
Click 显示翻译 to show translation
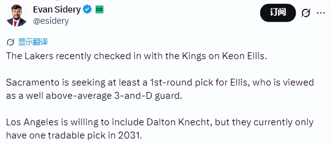point(33,42)
